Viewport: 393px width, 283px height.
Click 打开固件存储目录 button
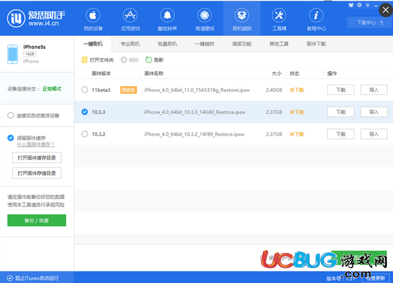[x=37, y=173]
